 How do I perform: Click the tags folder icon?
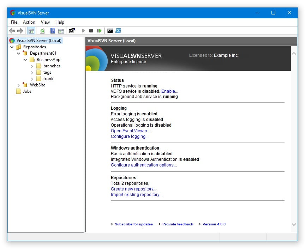[x=39, y=72]
